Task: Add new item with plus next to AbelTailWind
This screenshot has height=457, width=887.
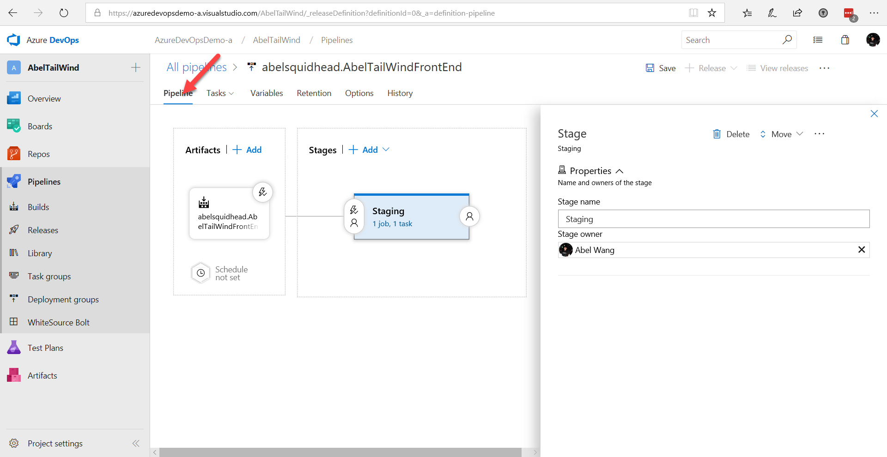Action: pyautogui.click(x=135, y=67)
